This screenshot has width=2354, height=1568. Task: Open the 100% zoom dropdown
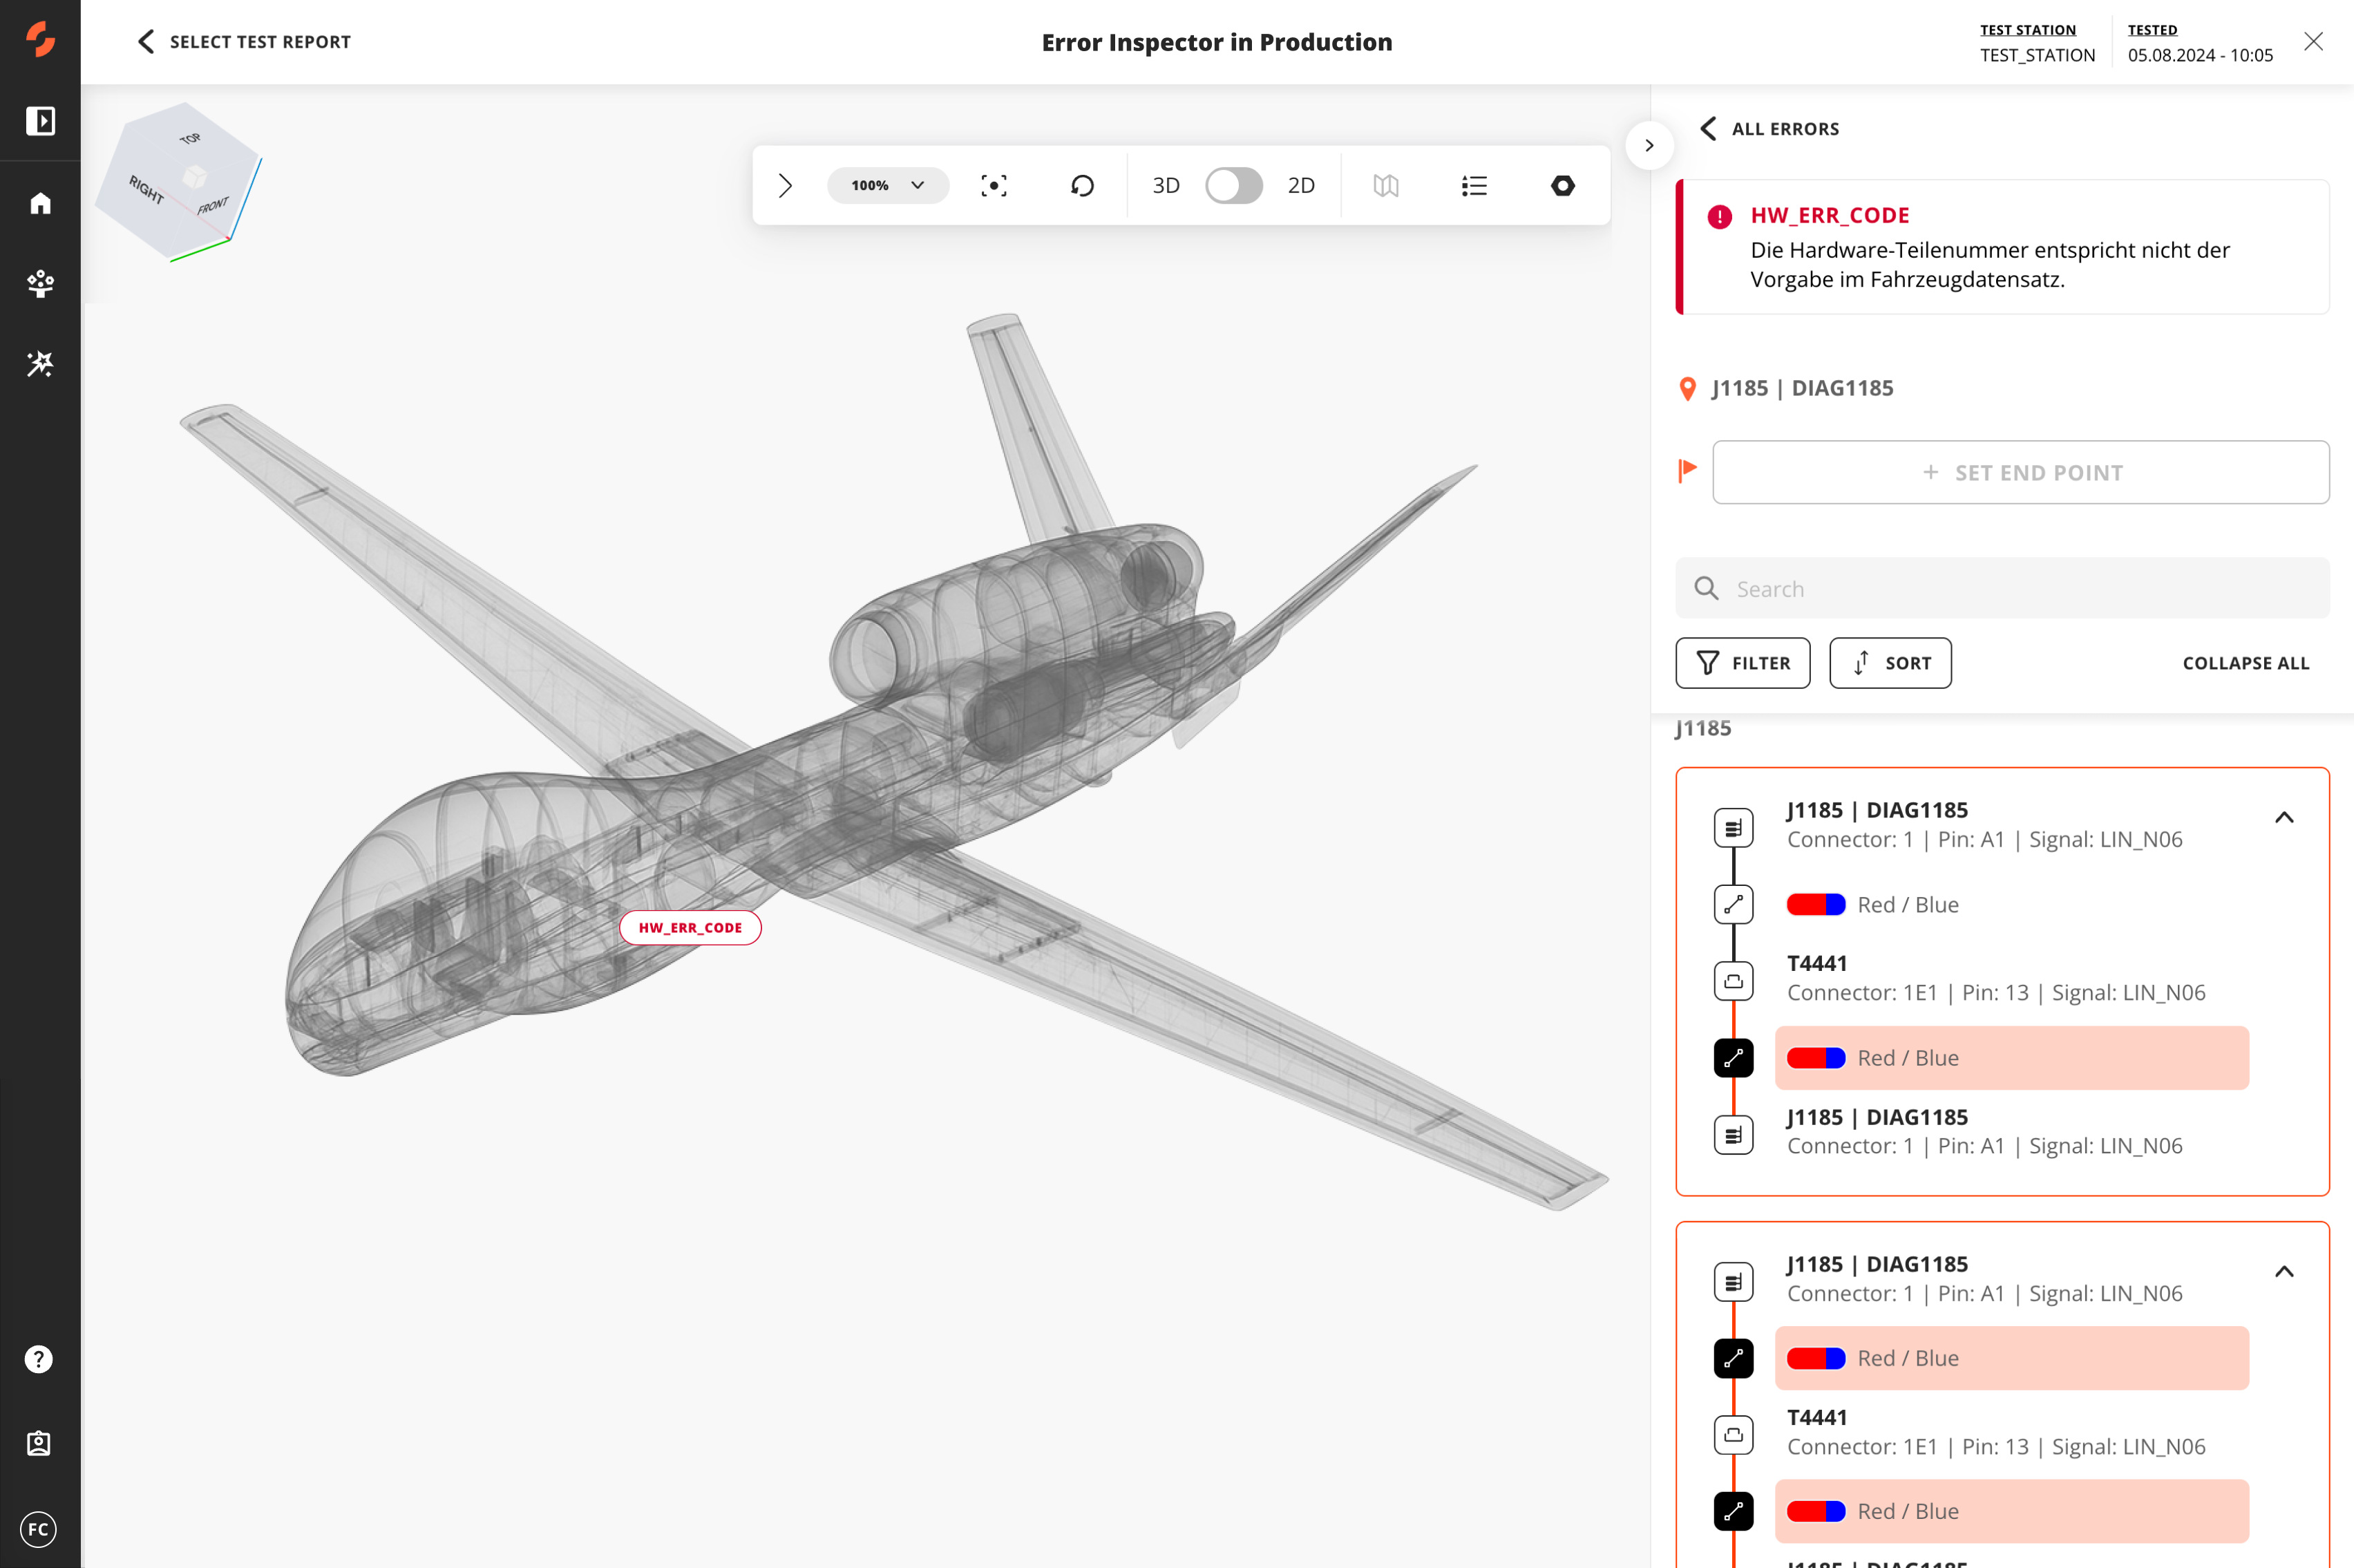(888, 186)
